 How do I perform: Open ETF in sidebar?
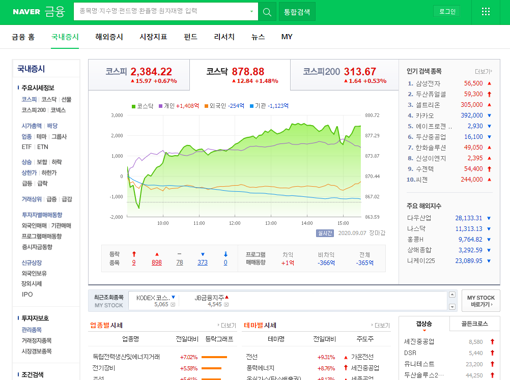click(26, 147)
